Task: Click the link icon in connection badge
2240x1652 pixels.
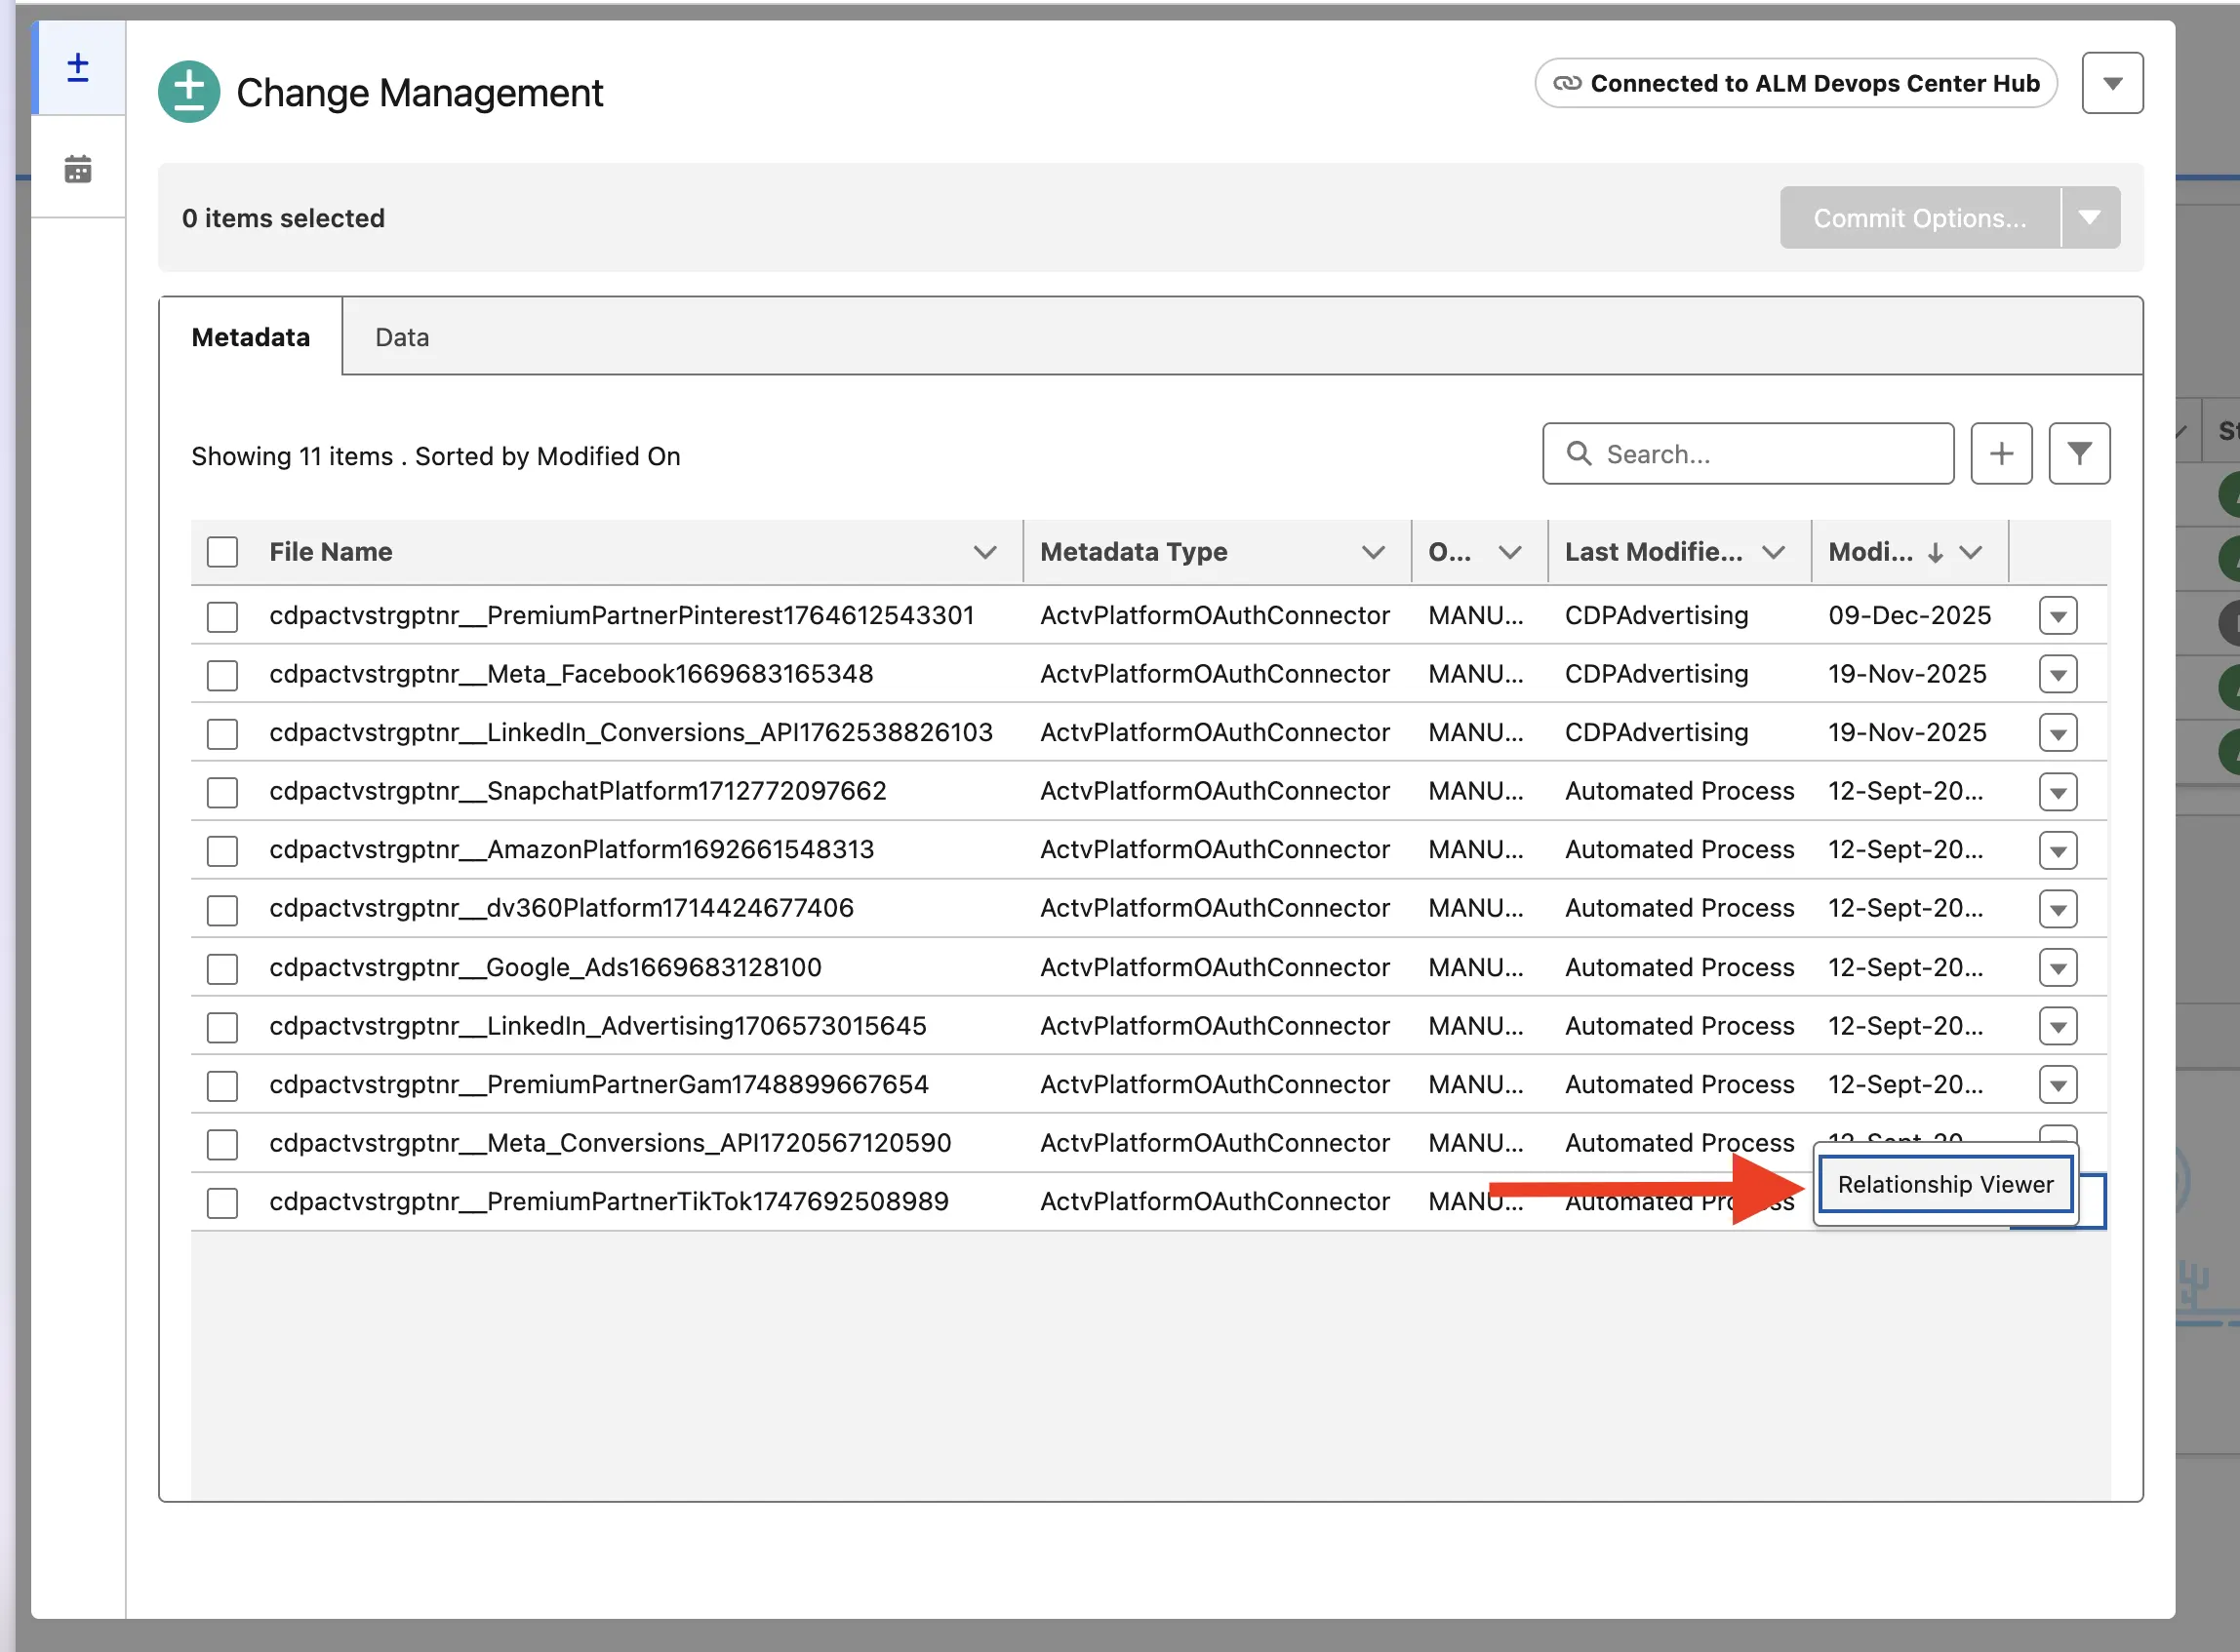Action: coord(1567,83)
